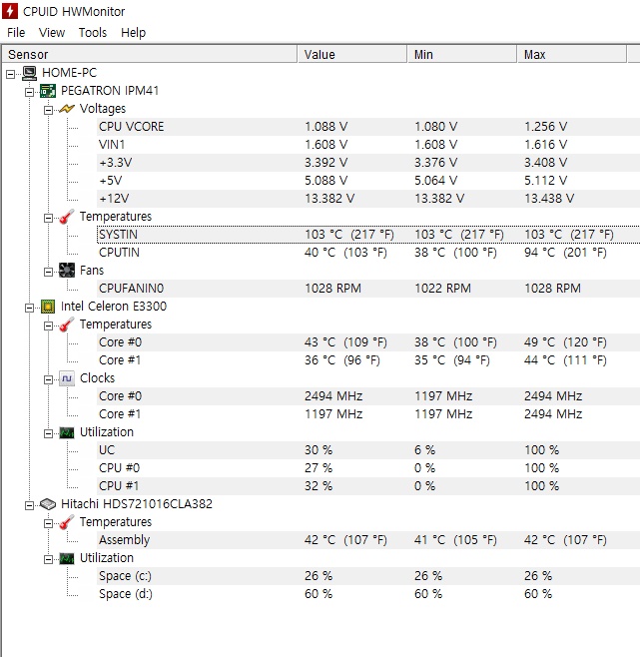Open the Help menu
This screenshot has width=640, height=657.
pyautogui.click(x=133, y=33)
